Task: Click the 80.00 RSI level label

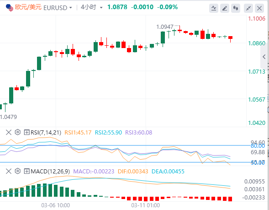Action: click(x=258, y=146)
